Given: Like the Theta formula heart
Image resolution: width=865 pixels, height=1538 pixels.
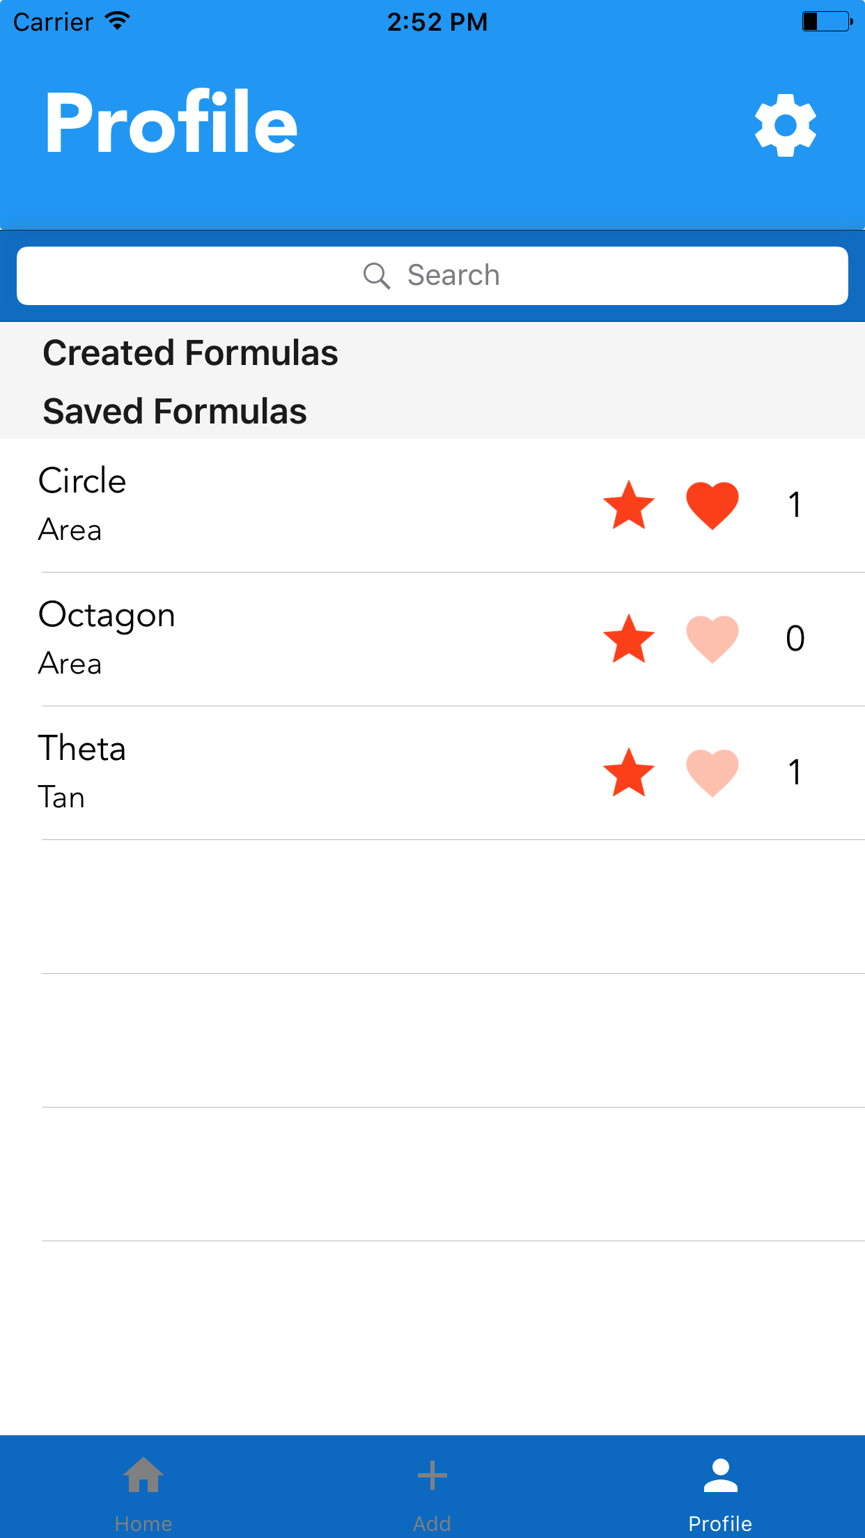Looking at the screenshot, I should point(712,773).
